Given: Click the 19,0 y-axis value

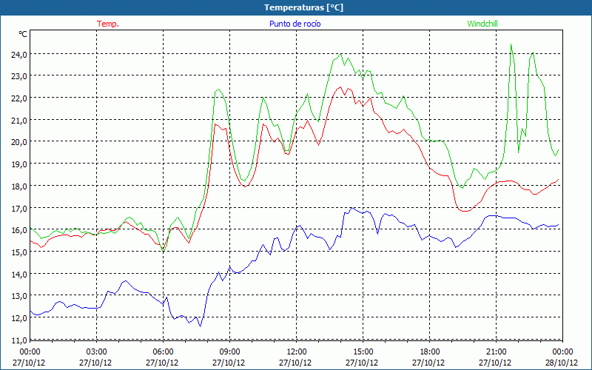Looking at the screenshot, I should tap(19, 164).
